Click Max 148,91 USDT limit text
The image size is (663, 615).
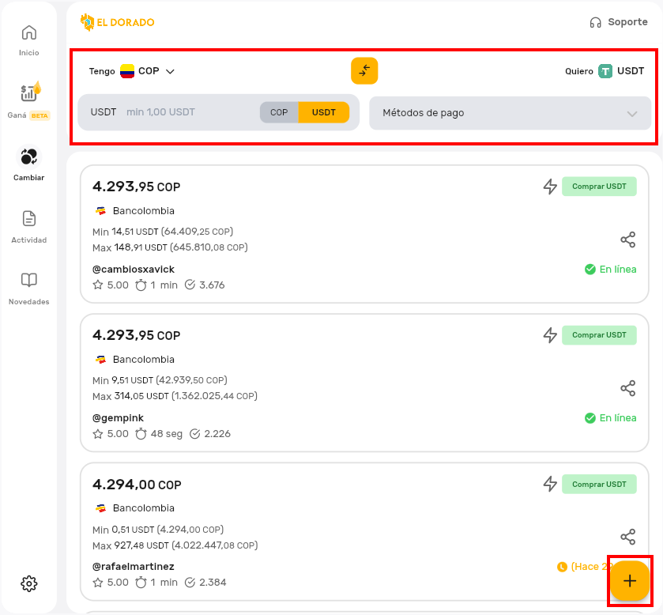click(170, 247)
